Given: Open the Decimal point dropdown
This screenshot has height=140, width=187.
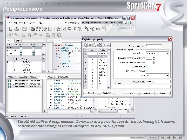Looking at the screenshot, I should click(x=167, y=53).
